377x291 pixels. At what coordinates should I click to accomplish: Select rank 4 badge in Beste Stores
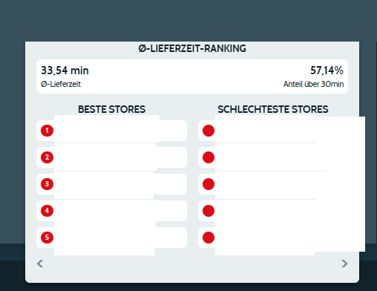click(47, 211)
